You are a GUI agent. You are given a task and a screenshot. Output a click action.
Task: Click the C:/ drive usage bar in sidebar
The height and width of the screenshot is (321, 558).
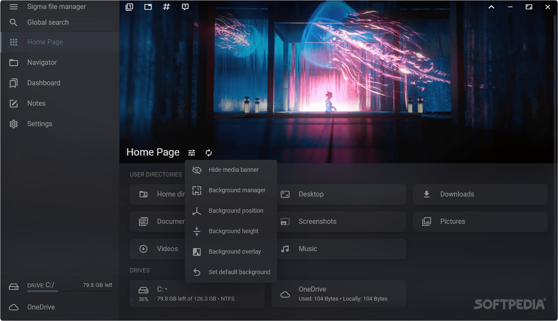point(70,292)
